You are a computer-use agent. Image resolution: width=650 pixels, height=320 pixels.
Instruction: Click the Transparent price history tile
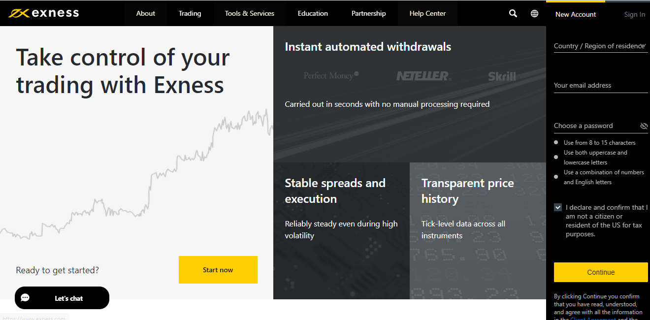point(478,231)
